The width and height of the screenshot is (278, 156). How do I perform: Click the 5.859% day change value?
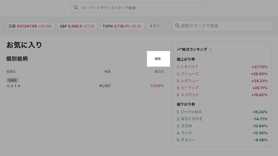coord(157,86)
